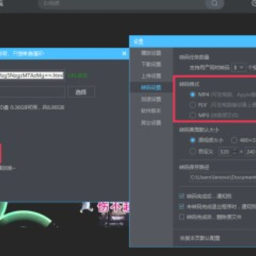
Task: Select the MP4 transcoding format option
Action: click(x=192, y=95)
